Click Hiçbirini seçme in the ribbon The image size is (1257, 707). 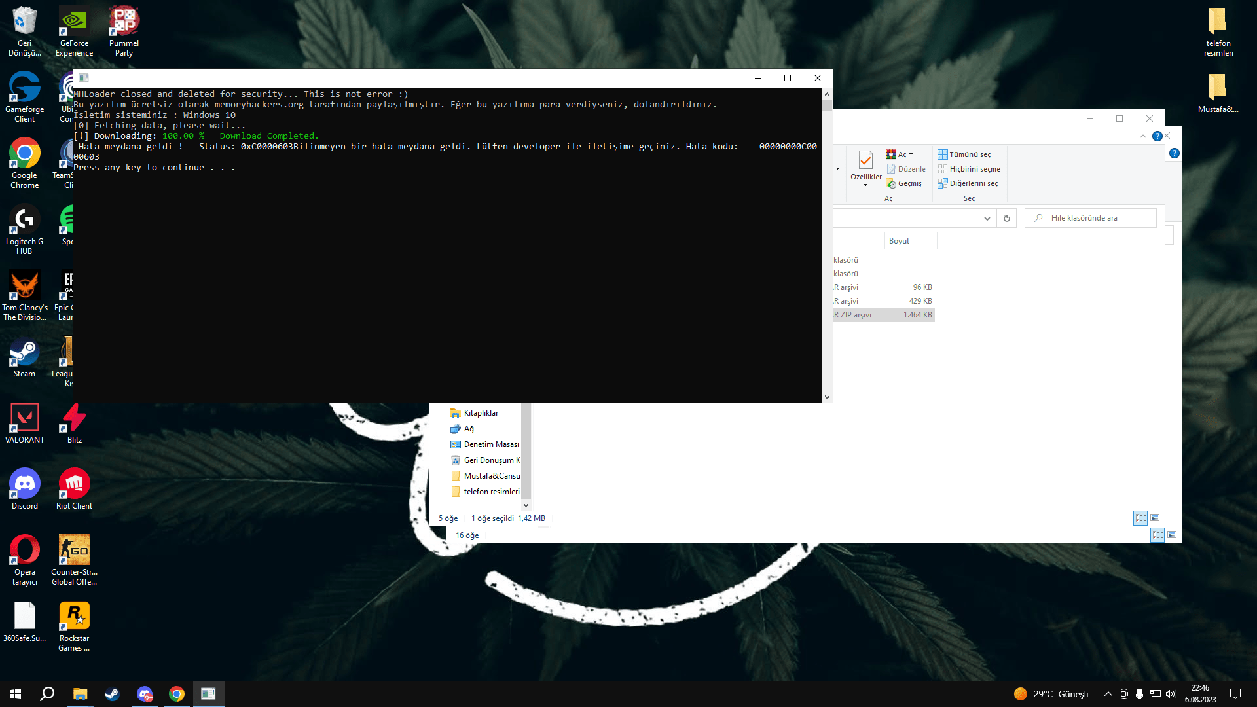(969, 169)
